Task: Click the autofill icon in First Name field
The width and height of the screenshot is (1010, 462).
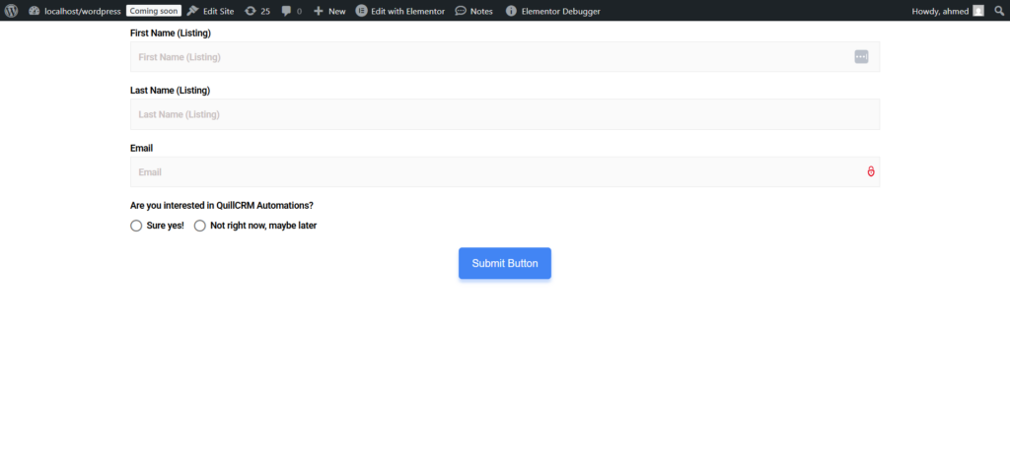Action: point(861,57)
